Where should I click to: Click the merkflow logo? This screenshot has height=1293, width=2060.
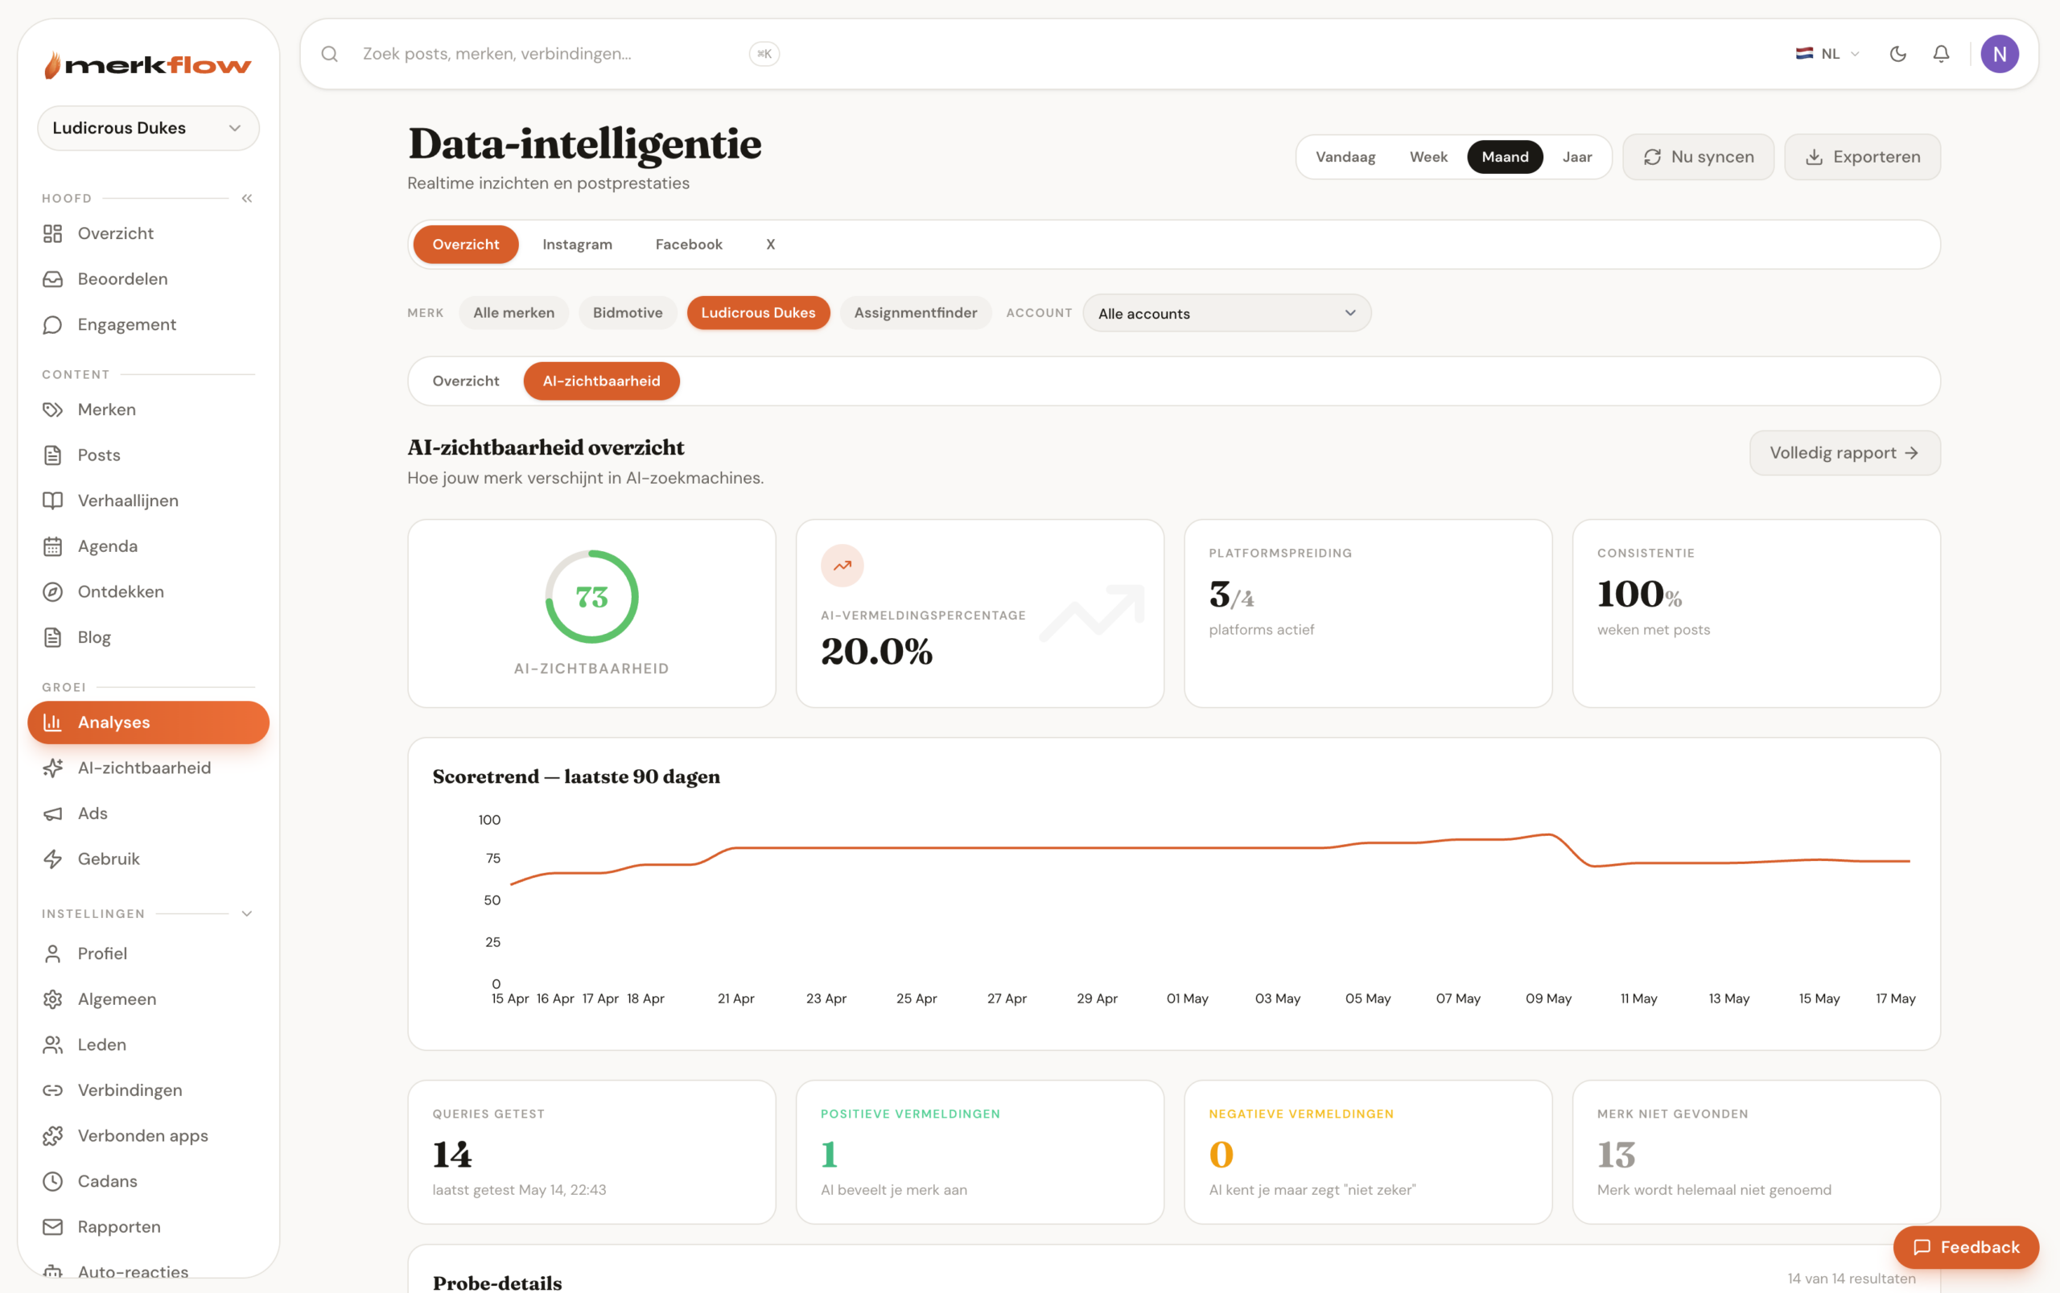pos(148,65)
